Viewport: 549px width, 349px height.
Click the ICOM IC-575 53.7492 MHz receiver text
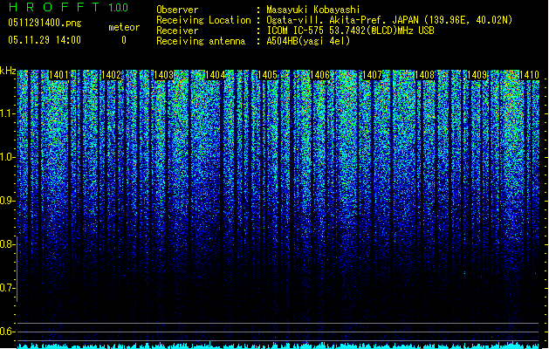coord(350,31)
